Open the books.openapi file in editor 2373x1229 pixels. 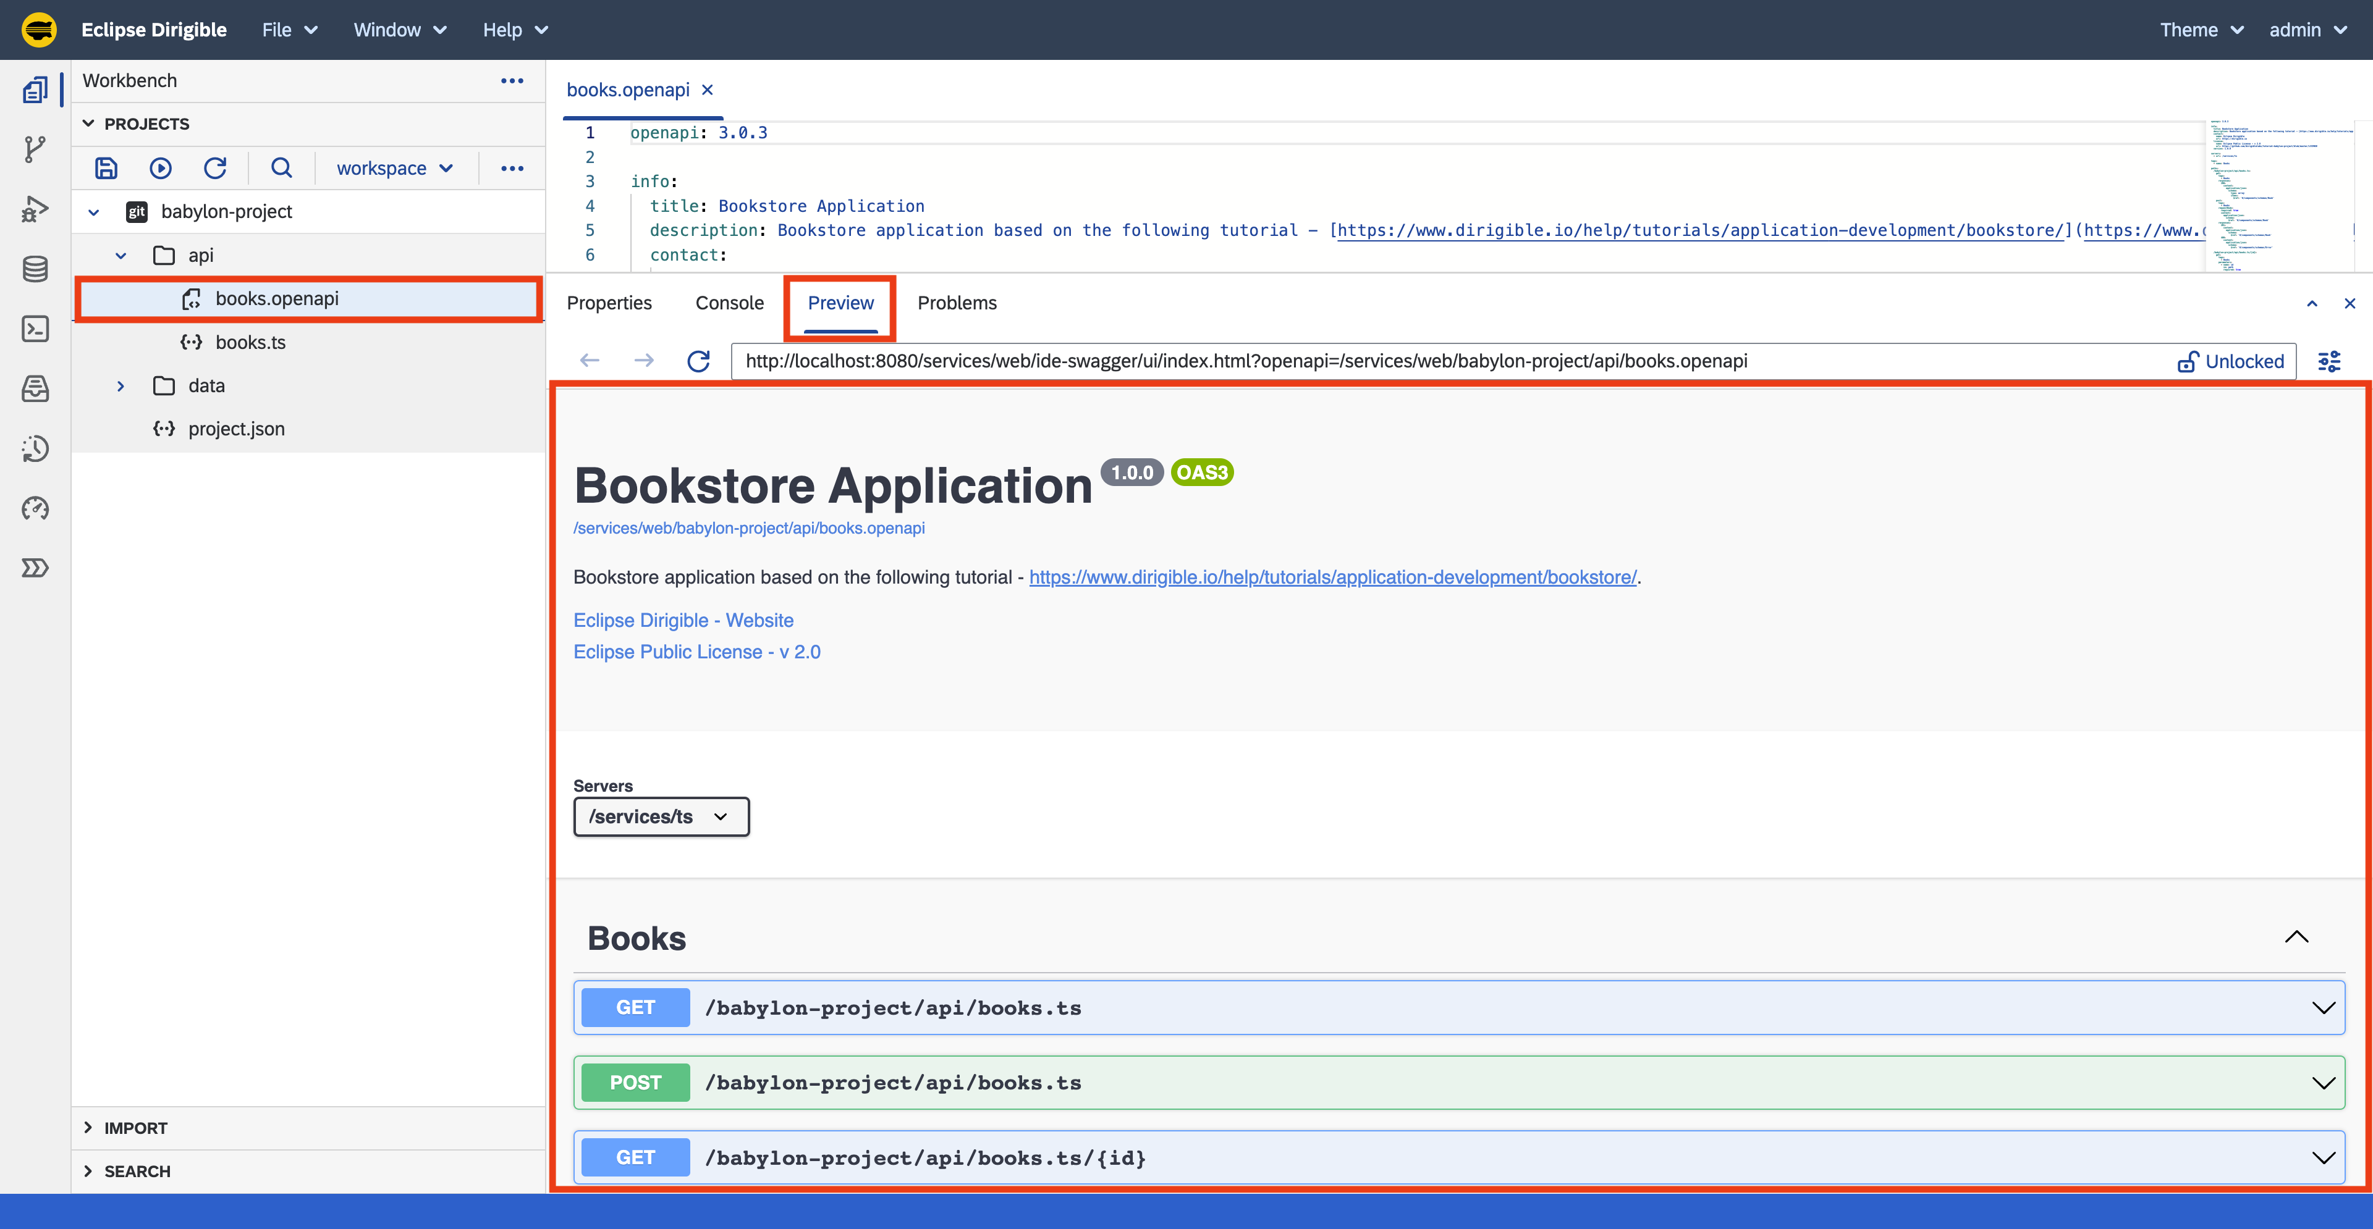(x=276, y=298)
